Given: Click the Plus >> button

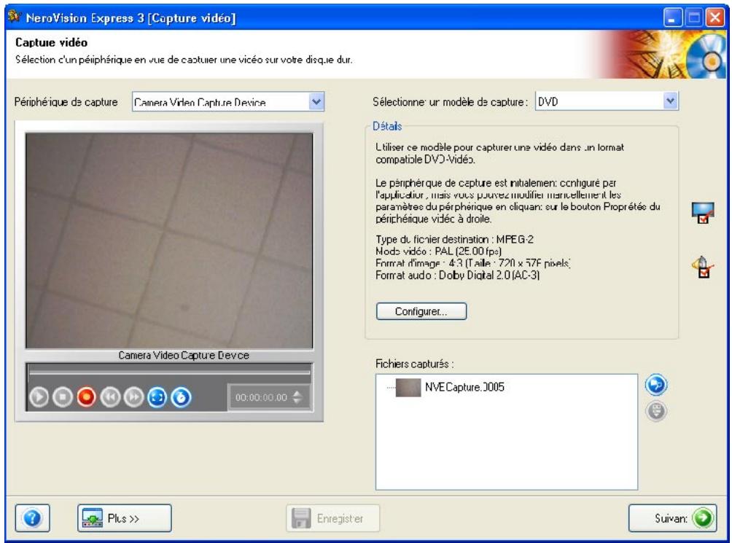Looking at the screenshot, I should pyautogui.click(x=125, y=517).
